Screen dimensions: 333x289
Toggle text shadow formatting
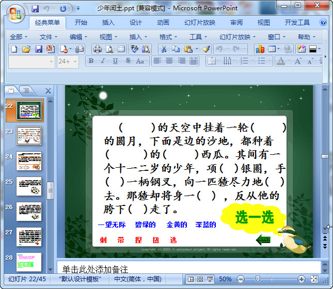[128, 61]
